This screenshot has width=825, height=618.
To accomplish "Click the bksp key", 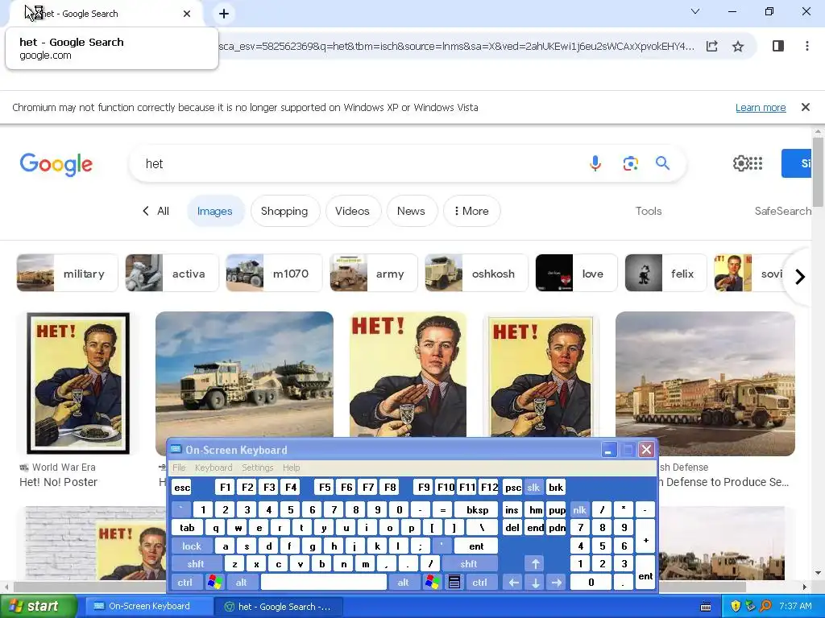I will [477, 509].
